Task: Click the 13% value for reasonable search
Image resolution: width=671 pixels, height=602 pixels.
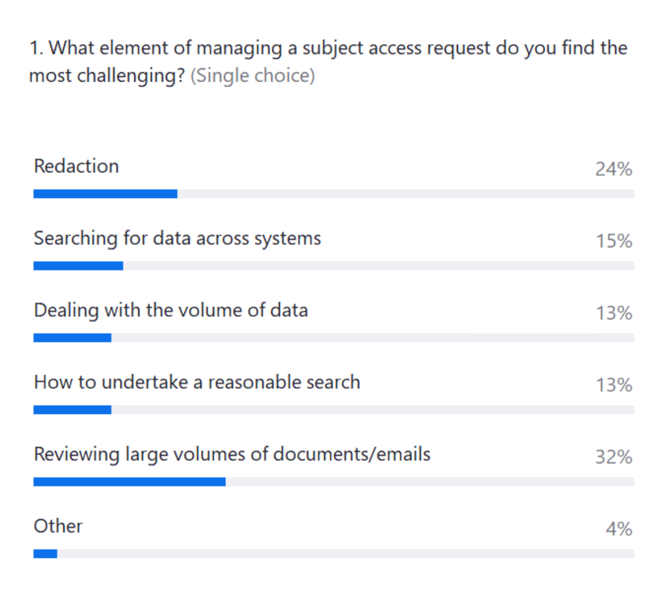Action: (614, 385)
